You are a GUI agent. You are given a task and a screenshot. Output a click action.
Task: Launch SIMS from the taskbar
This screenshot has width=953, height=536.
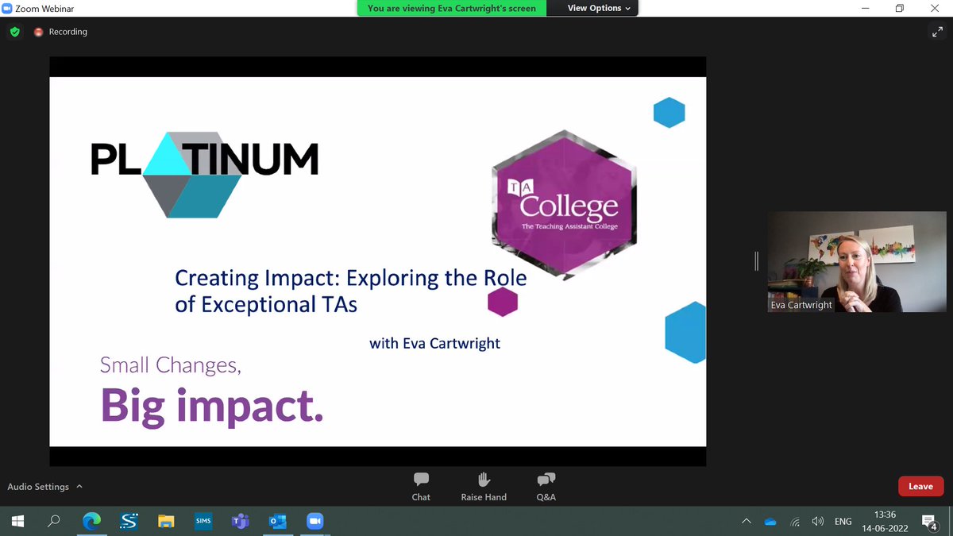coord(203,521)
